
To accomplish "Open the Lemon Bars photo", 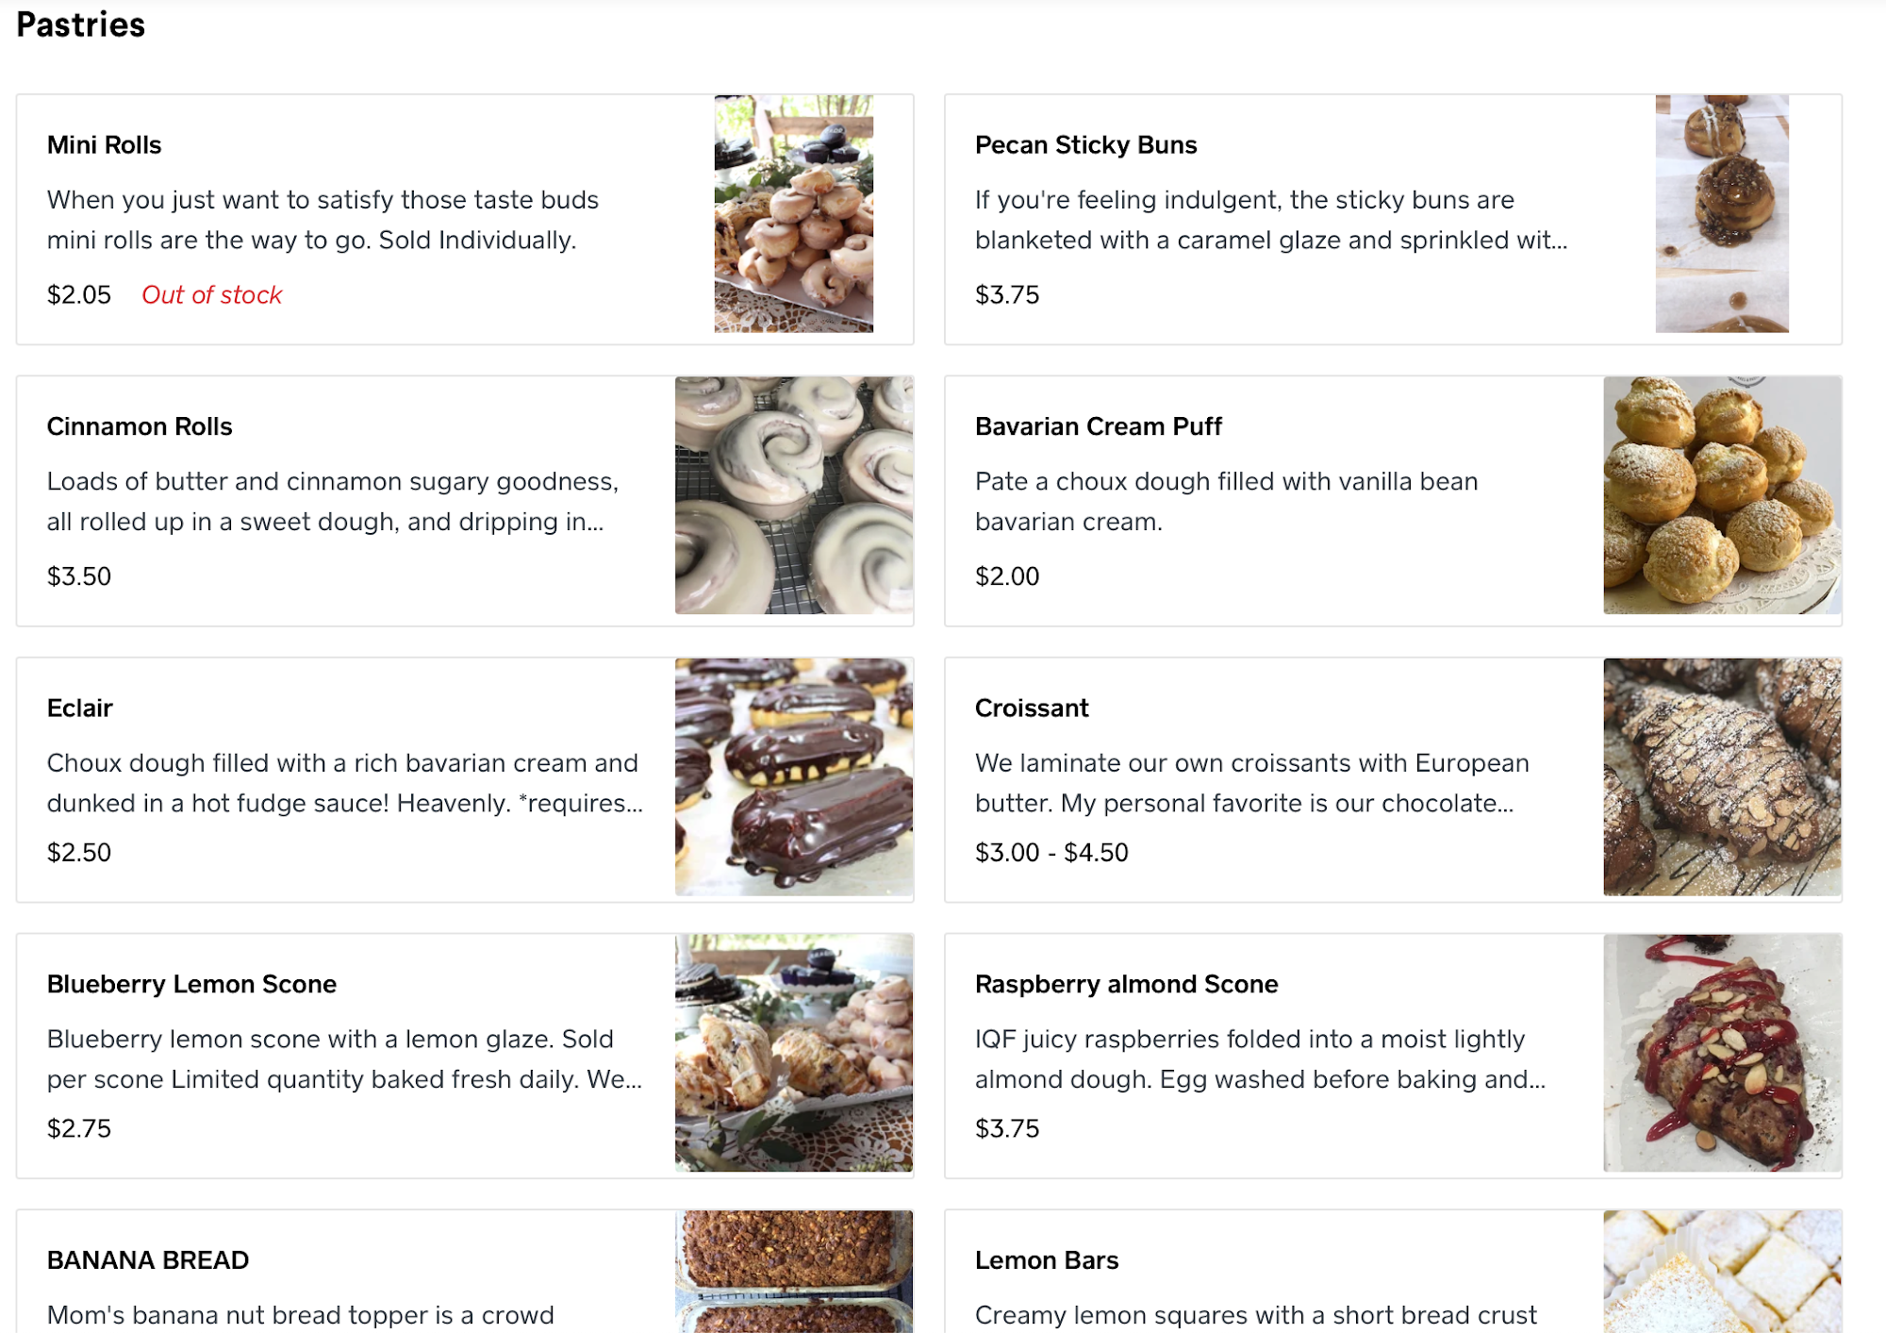I will [x=1721, y=1271].
